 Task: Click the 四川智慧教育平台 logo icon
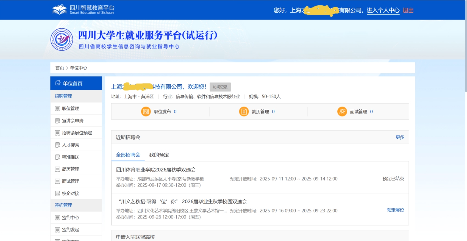pyautogui.click(x=59, y=10)
